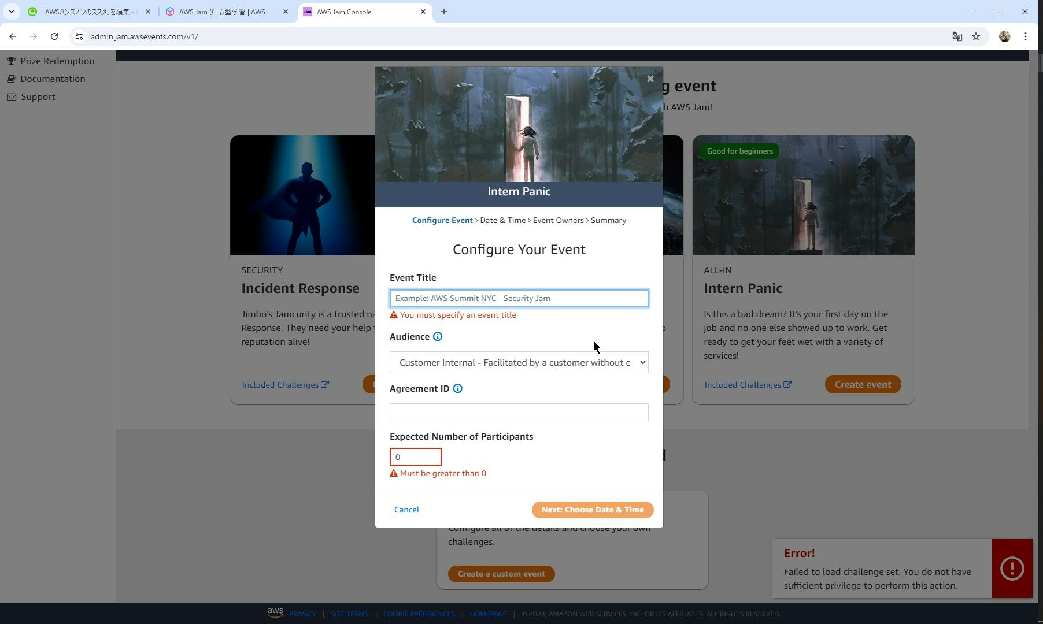Click the Error! notification heading
This screenshot has width=1043, height=624.
coord(800,553)
